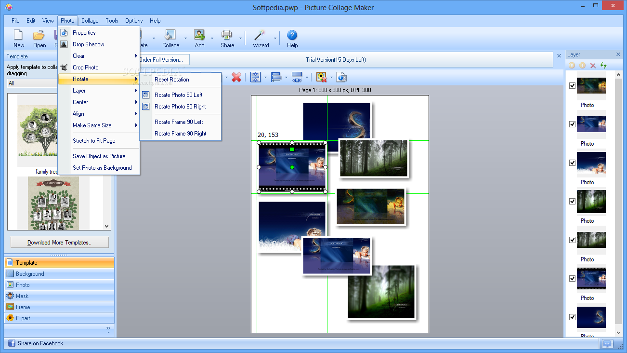Launch the Wizard wand icon

coord(260,35)
